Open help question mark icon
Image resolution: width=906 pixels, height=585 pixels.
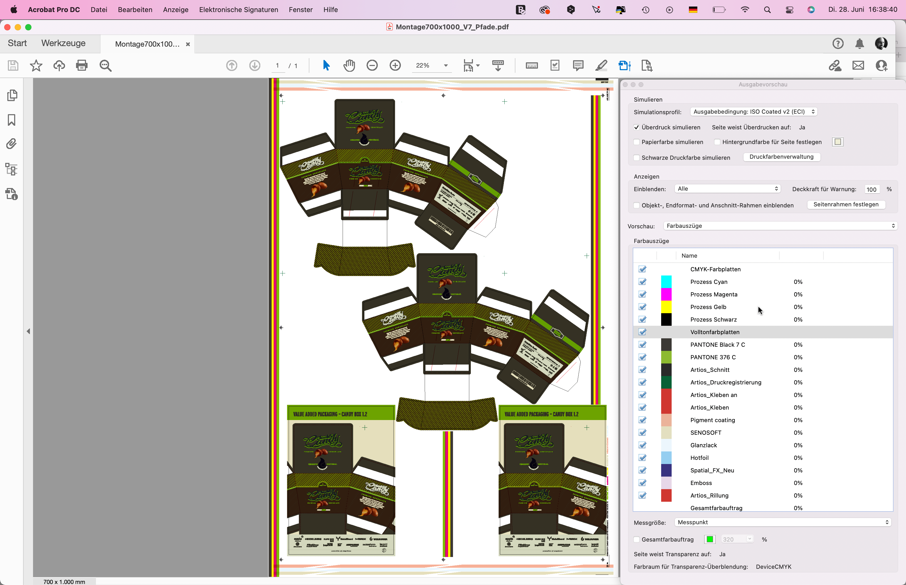tap(838, 44)
